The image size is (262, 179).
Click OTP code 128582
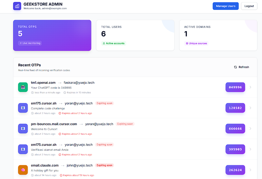235,108
